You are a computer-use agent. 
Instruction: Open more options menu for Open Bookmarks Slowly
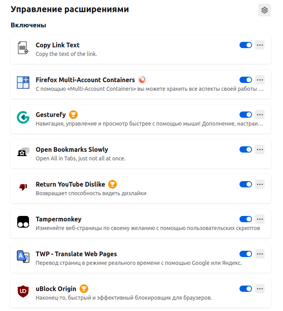[260, 149]
